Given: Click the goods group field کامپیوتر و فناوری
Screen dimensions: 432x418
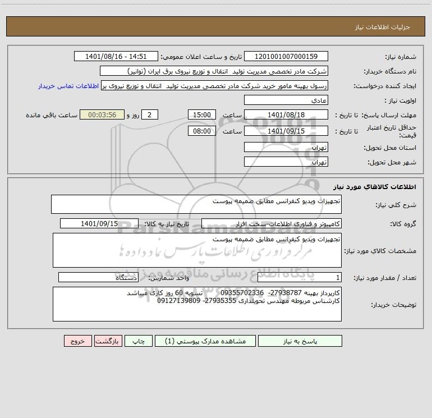Looking at the screenshot, I should click(x=272, y=223).
